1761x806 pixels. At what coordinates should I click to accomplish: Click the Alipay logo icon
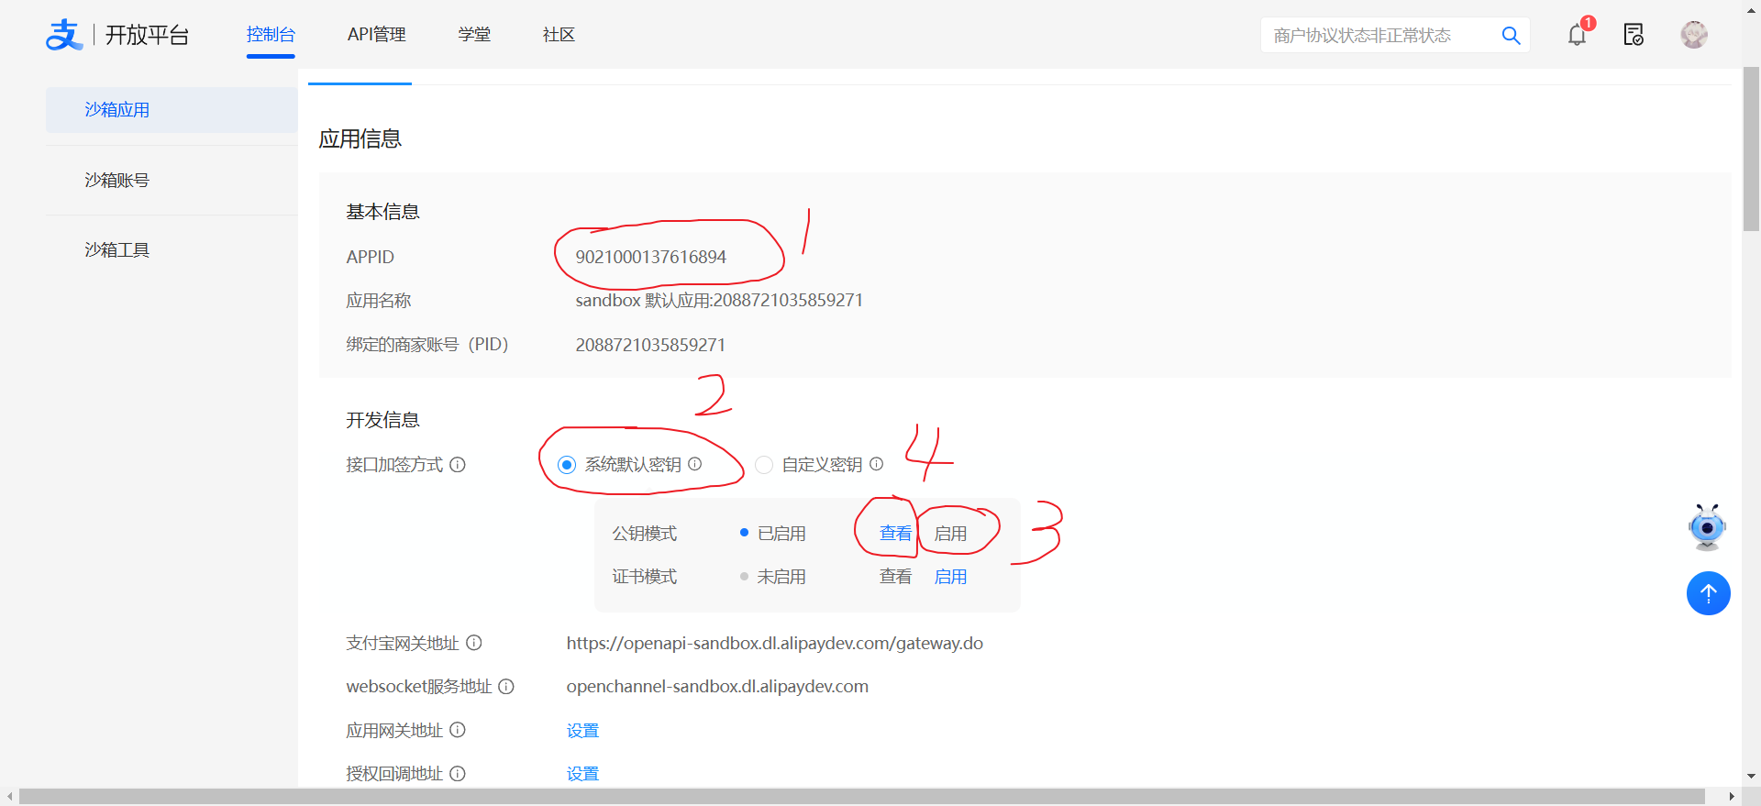[64, 35]
